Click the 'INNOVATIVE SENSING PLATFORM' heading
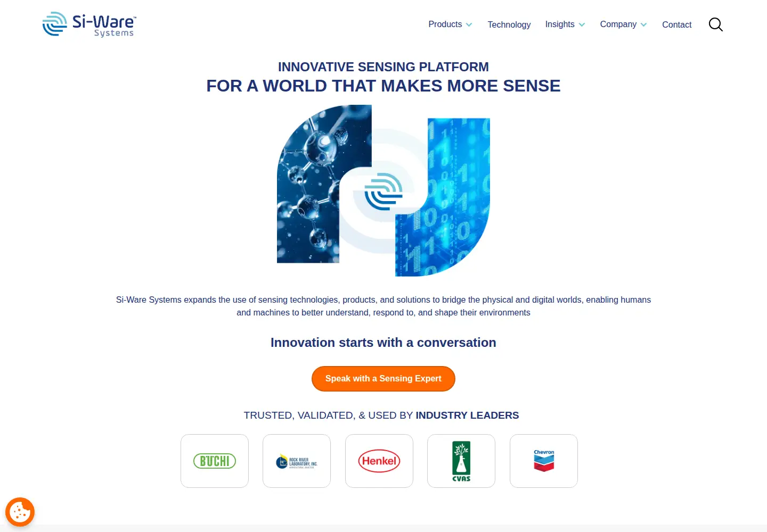 coord(383,67)
